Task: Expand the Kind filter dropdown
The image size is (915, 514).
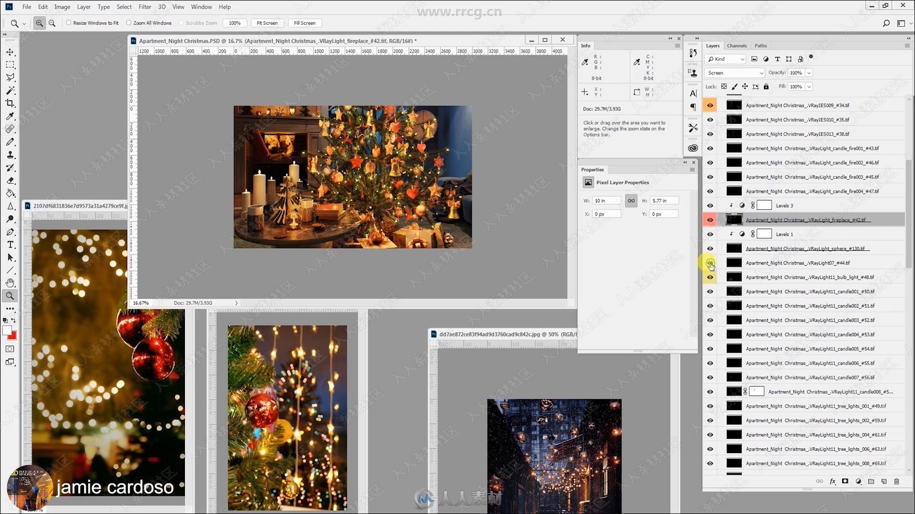Action: [741, 59]
